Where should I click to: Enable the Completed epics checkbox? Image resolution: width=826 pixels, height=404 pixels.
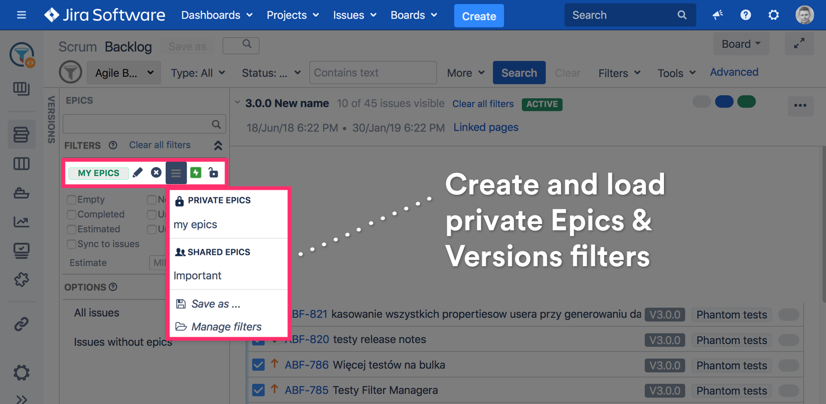(x=71, y=215)
